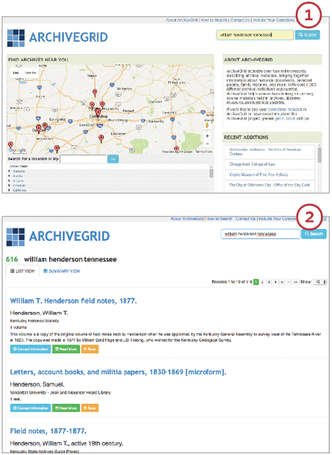Viewport: 332px width, 455px height.
Task: Click the 'collections' link in About ArchiveGrid text
Action: [276, 109]
